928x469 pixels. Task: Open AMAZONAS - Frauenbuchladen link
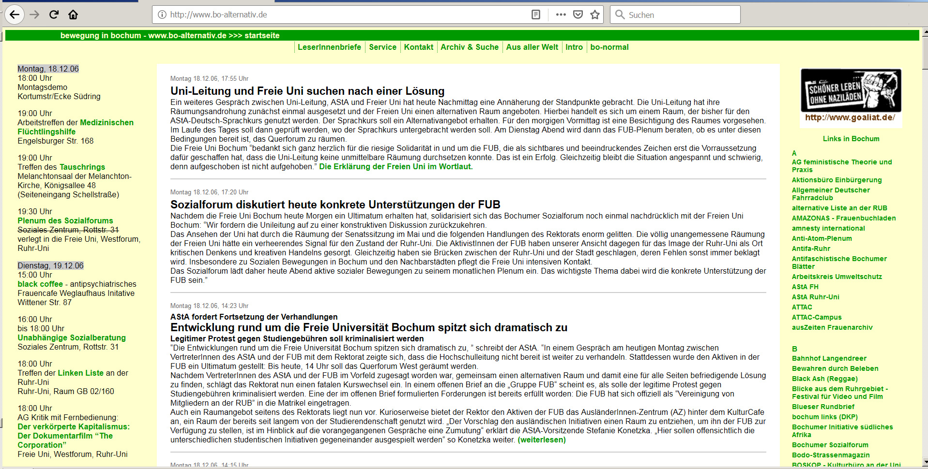(844, 218)
